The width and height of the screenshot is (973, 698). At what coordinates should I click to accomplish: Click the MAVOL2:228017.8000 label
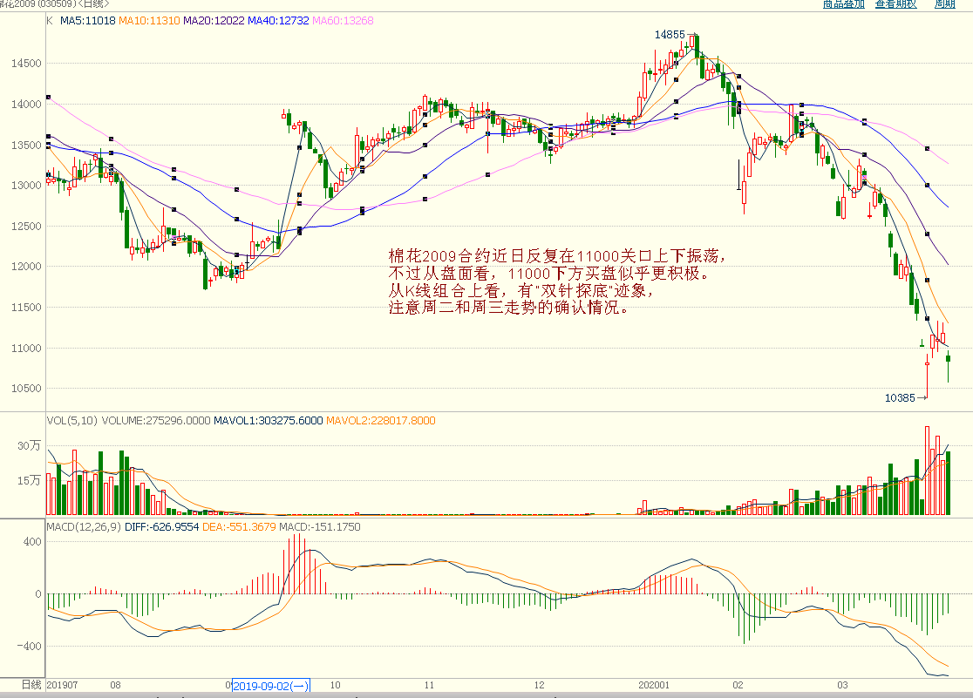click(x=380, y=420)
